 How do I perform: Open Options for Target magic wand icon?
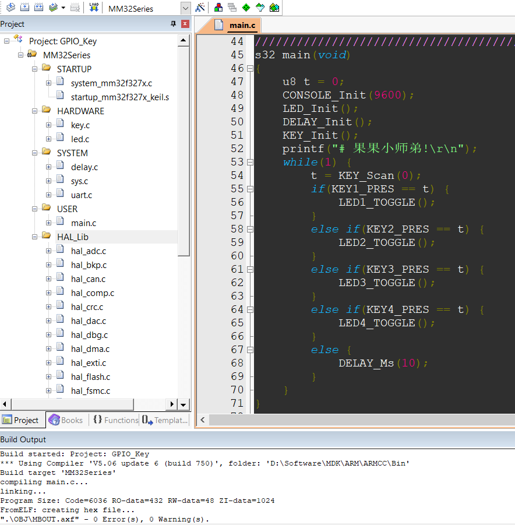200,8
